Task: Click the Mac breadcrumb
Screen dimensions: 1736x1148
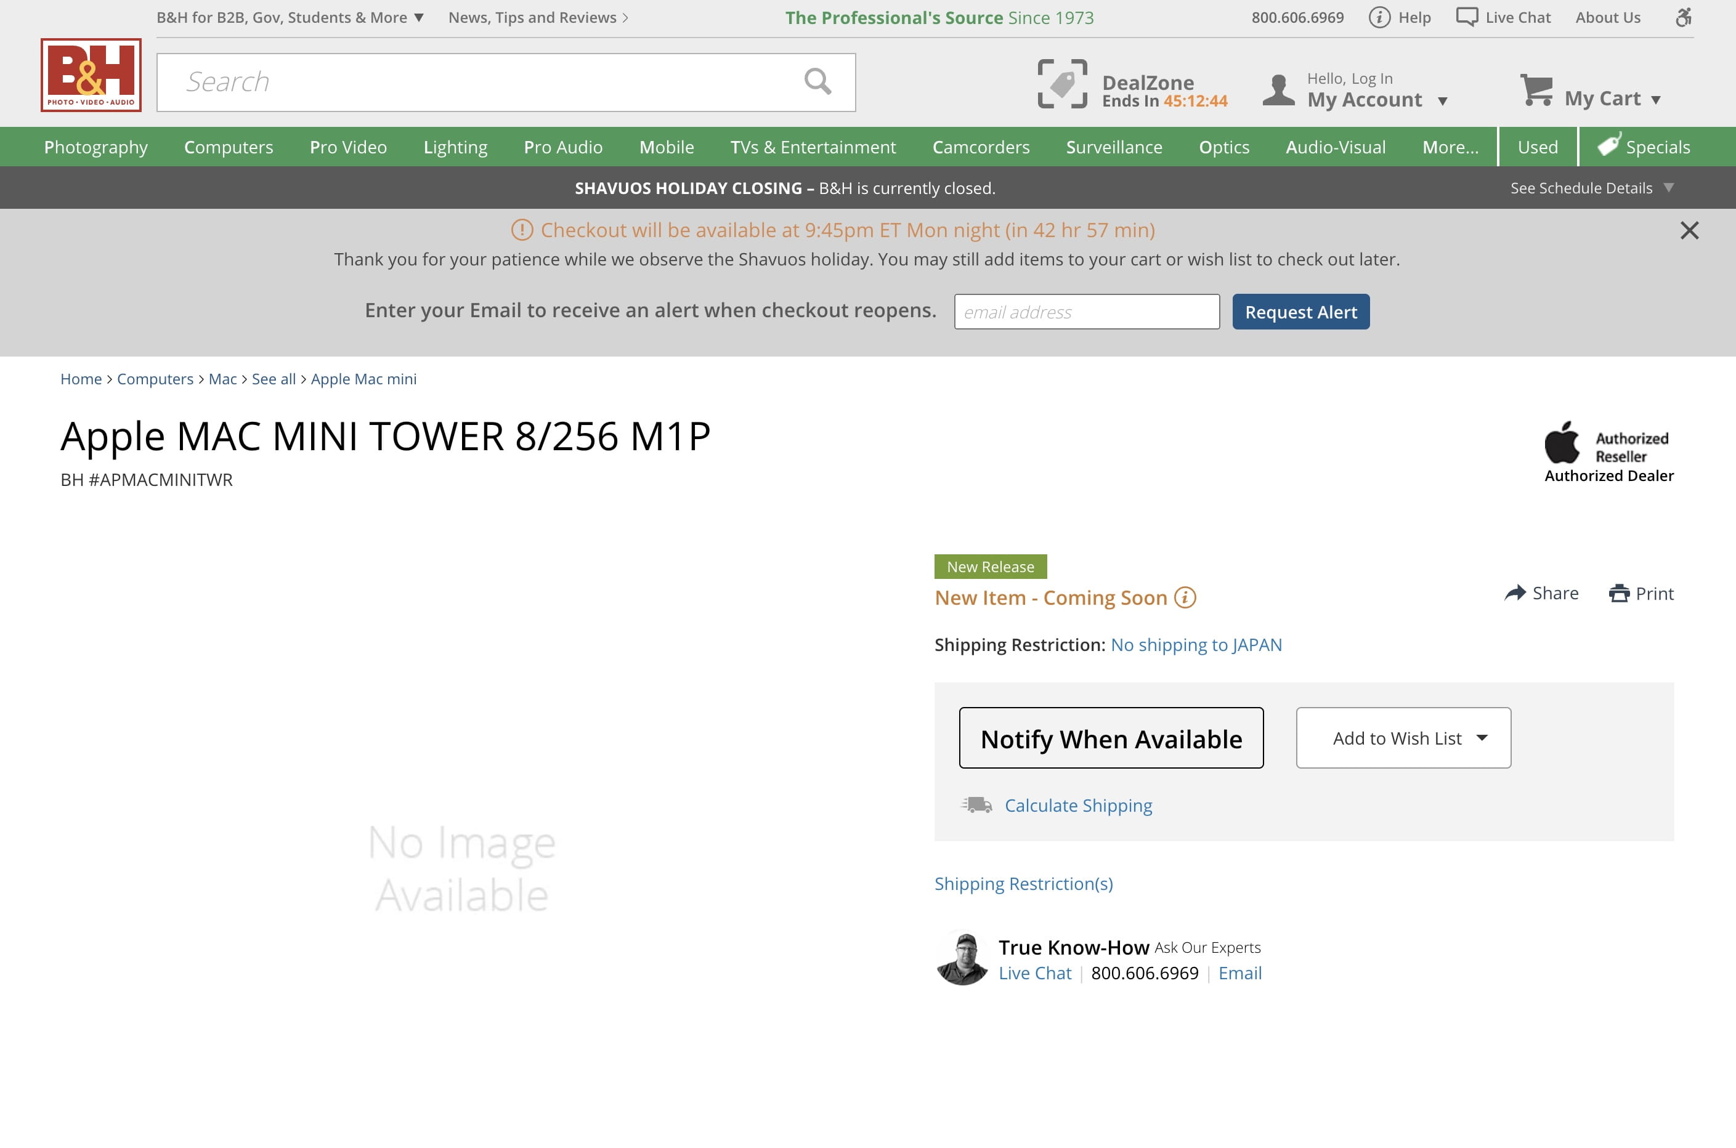Action: point(222,379)
